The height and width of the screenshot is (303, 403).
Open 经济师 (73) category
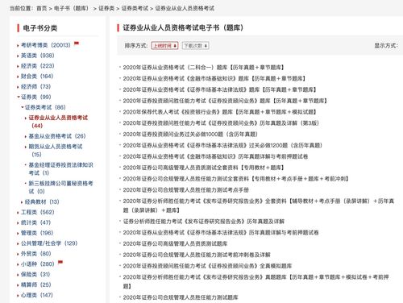coord(35,87)
